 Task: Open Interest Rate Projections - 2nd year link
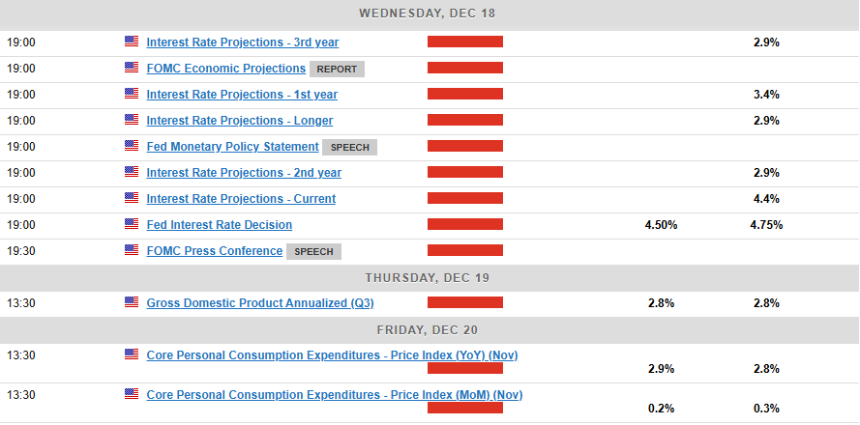coord(244,173)
